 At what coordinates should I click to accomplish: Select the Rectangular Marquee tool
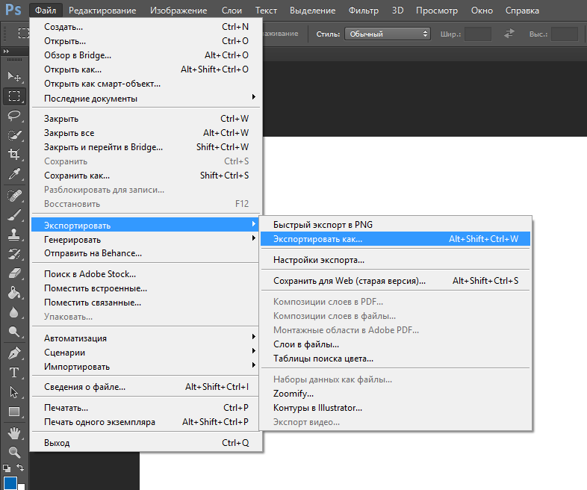point(14,96)
